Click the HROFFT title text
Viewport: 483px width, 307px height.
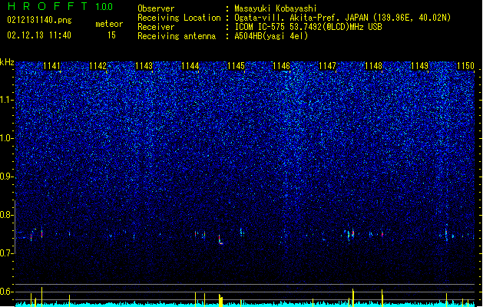point(48,6)
